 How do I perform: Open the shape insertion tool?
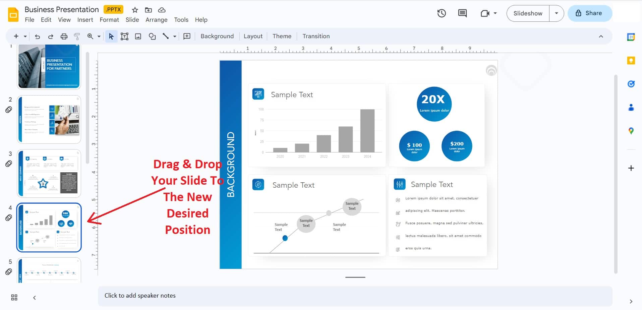(152, 36)
